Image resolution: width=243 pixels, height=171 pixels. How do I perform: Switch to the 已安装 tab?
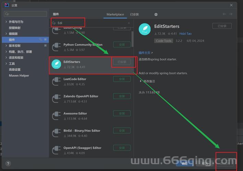click(x=134, y=14)
